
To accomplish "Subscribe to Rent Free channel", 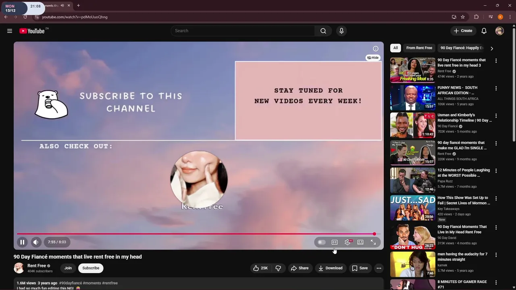I will pyautogui.click(x=91, y=268).
